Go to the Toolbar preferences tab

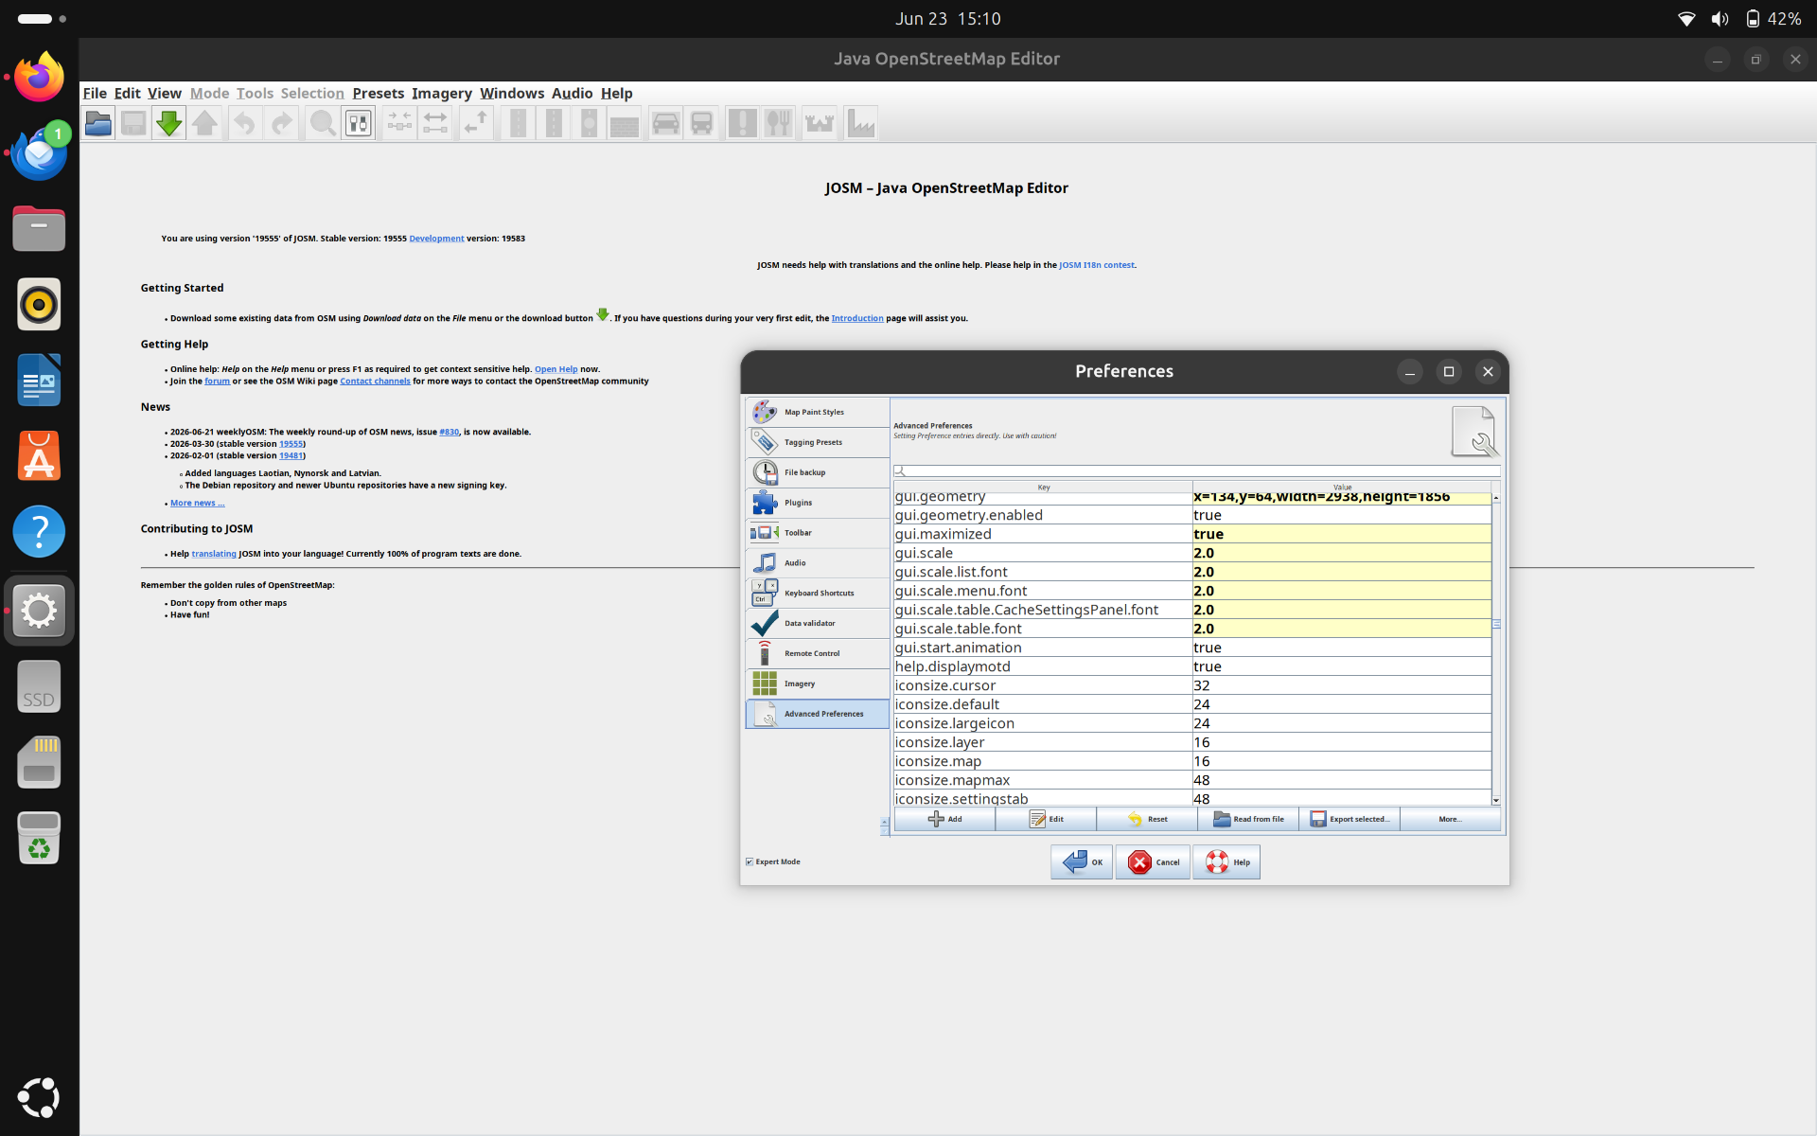click(x=818, y=533)
